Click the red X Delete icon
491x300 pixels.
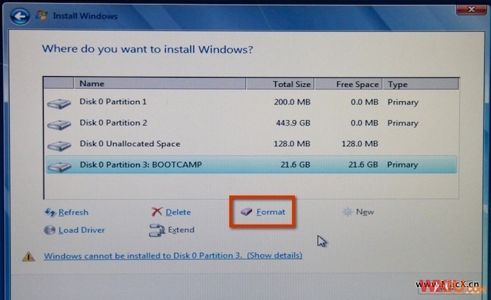point(157,212)
